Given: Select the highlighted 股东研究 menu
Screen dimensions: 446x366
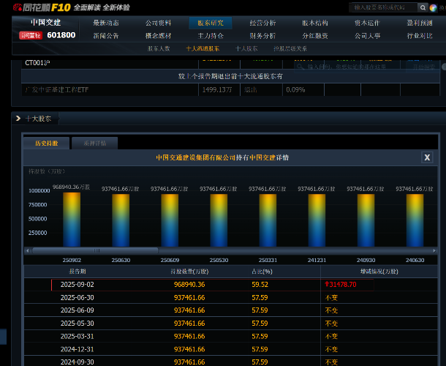Looking at the screenshot, I should point(211,23).
